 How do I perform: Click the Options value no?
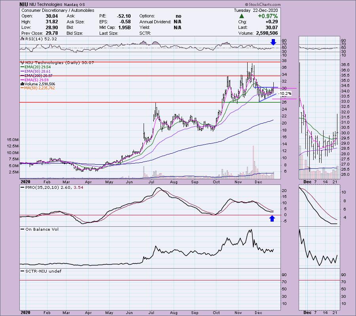(178, 16)
